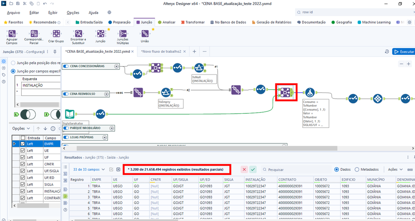Click the undo arrow icon
The width and height of the screenshot is (415, 221).
[45, 4]
